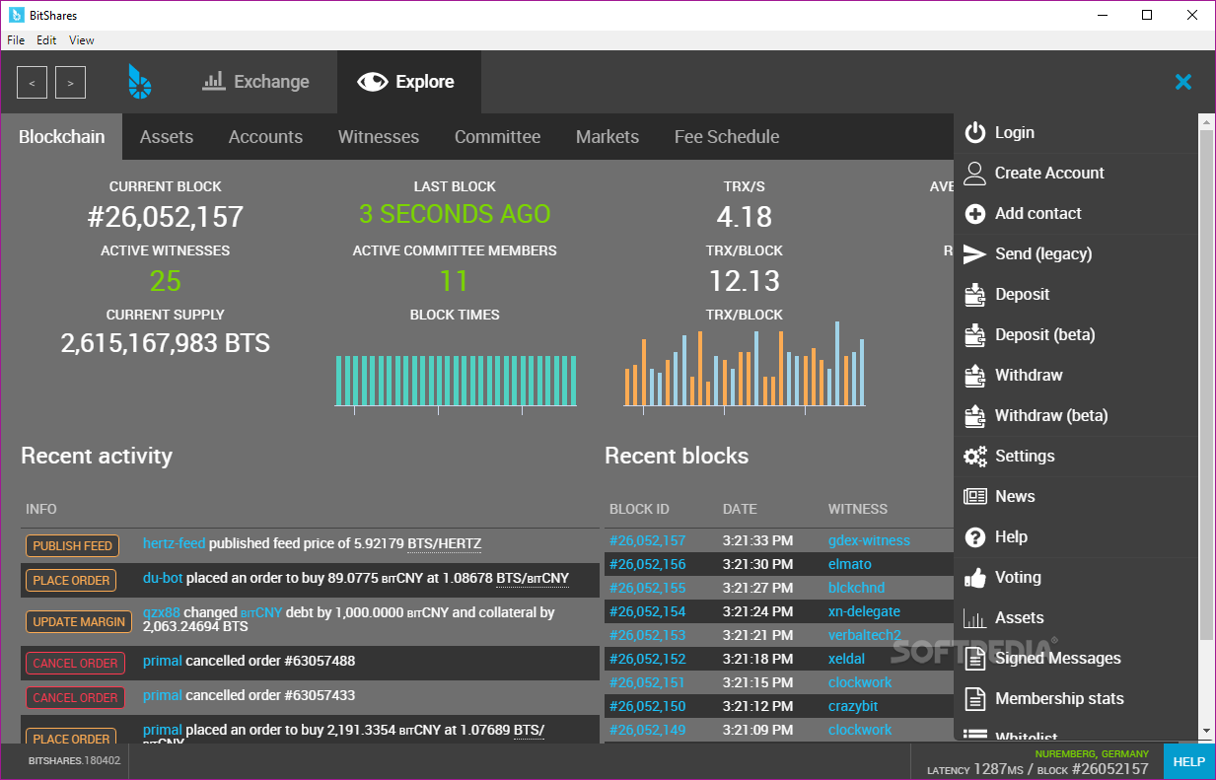Click the Deposit (beta) wallet icon
The height and width of the screenshot is (780, 1216).
click(x=975, y=335)
